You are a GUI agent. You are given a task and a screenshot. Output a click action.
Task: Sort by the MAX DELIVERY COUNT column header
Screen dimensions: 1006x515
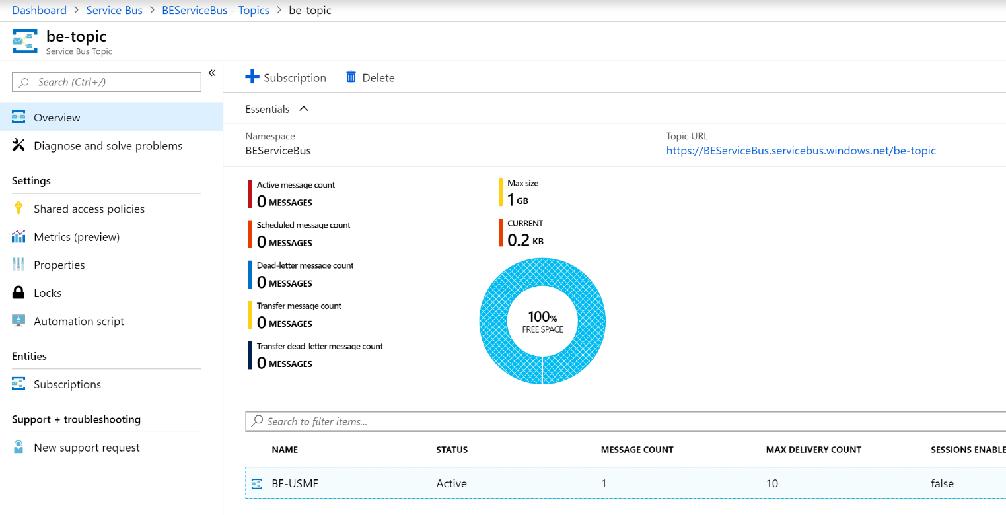point(814,450)
